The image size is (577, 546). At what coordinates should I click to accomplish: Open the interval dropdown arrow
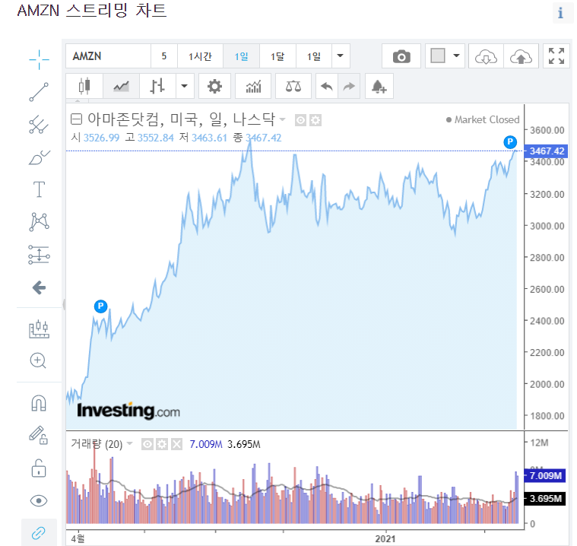tap(341, 56)
